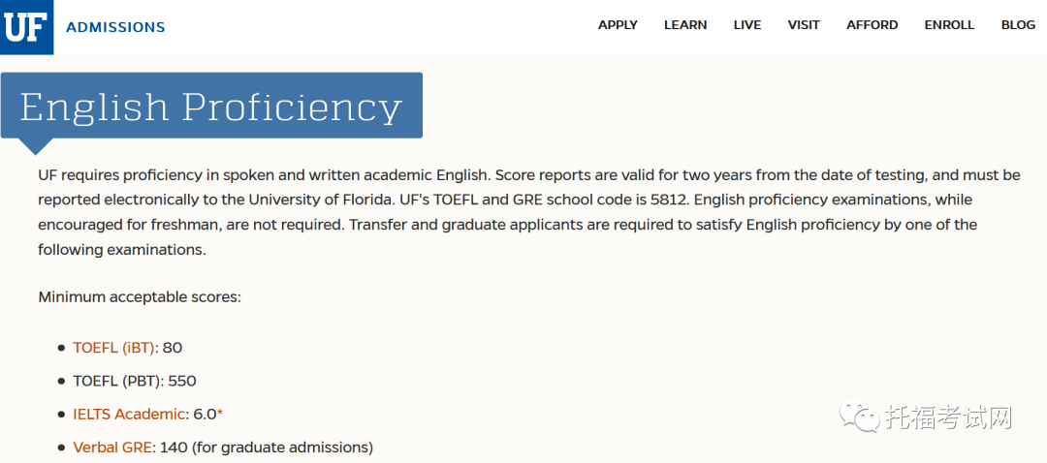
Task: Click the 140 (for graduate admissions) text
Action: coord(267,447)
